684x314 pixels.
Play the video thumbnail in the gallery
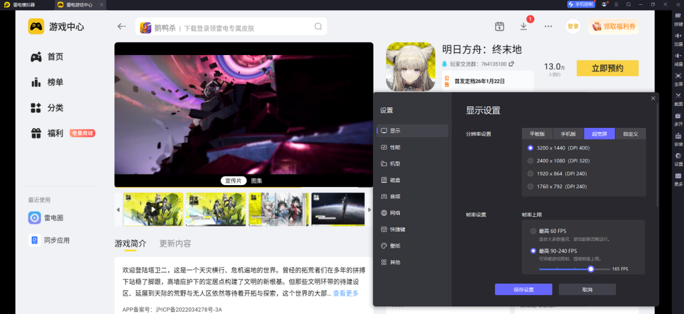point(153,209)
